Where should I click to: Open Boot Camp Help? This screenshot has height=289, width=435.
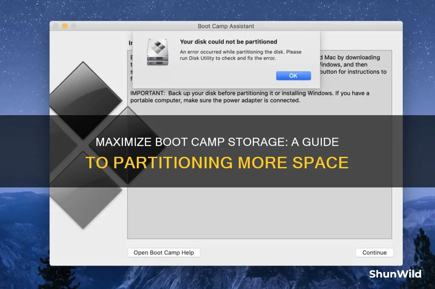click(164, 252)
